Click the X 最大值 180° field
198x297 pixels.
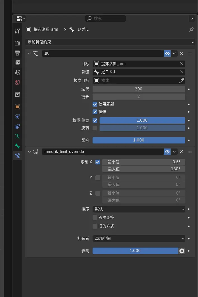(x=144, y=169)
